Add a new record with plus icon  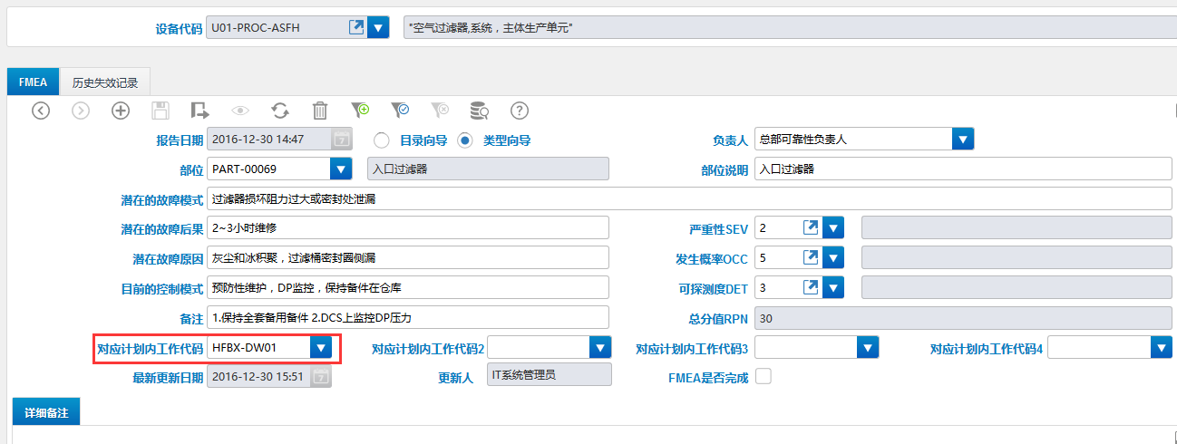click(x=121, y=111)
